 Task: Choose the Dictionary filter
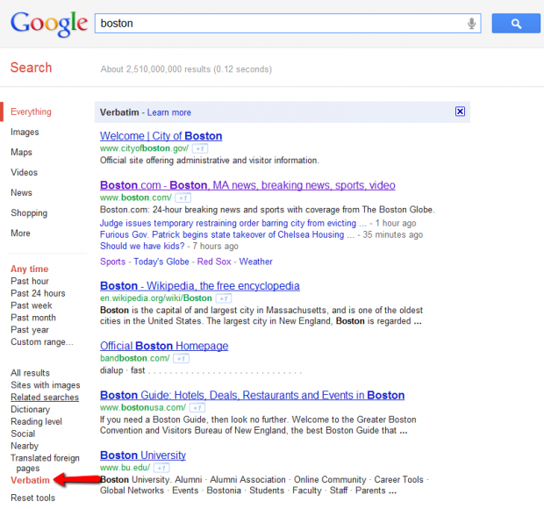(30, 410)
